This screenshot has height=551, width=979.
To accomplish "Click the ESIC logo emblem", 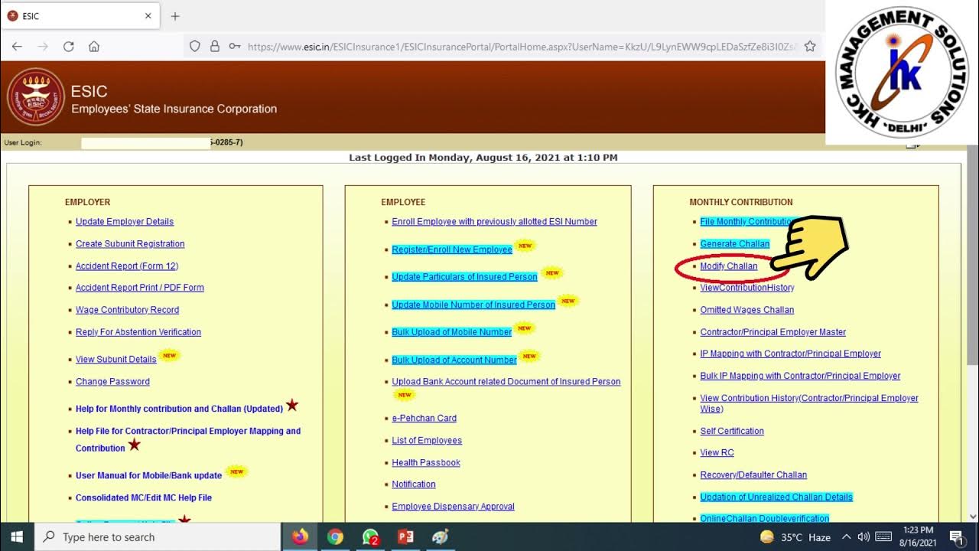I will coord(35,97).
